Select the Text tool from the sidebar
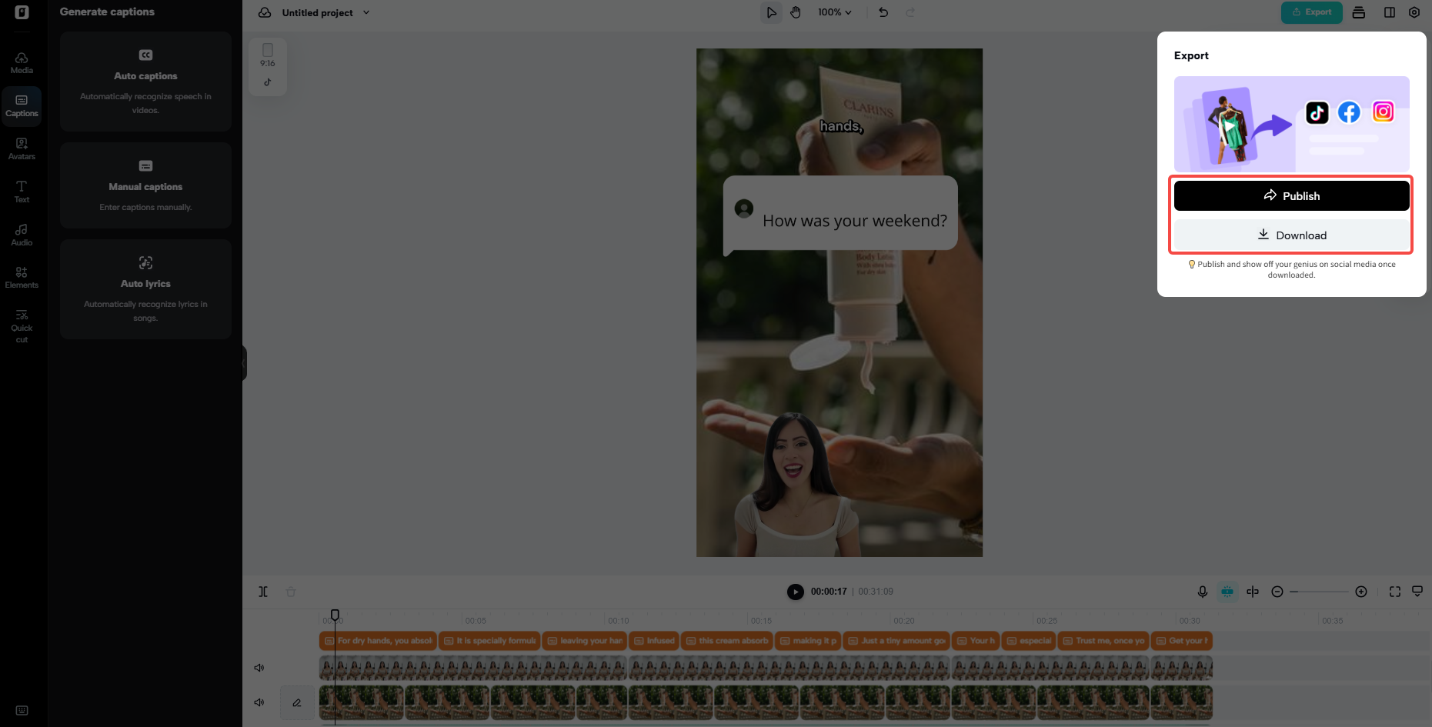The width and height of the screenshot is (1432, 727). tap(21, 191)
